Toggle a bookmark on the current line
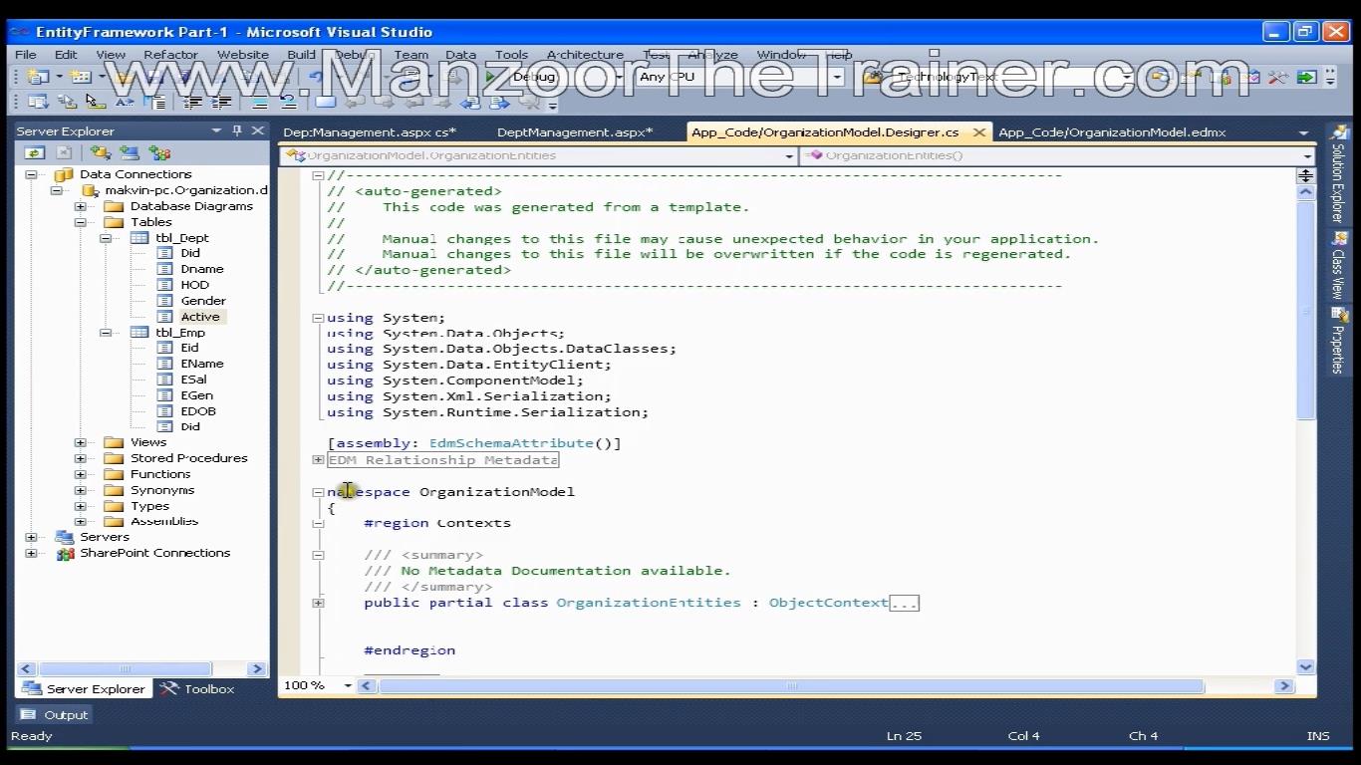Image resolution: width=1361 pixels, height=765 pixels. point(325,102)
